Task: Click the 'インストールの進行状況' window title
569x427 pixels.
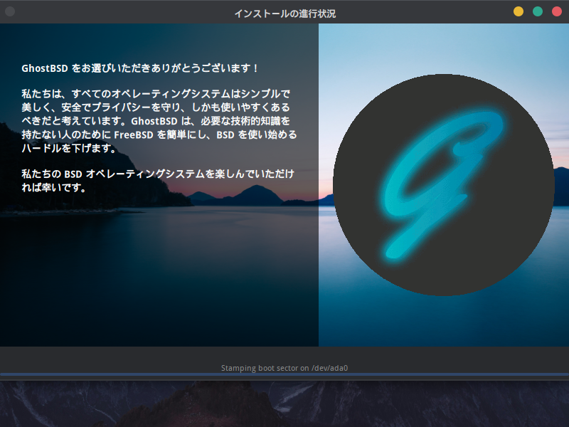Action: tap(285, 14)
